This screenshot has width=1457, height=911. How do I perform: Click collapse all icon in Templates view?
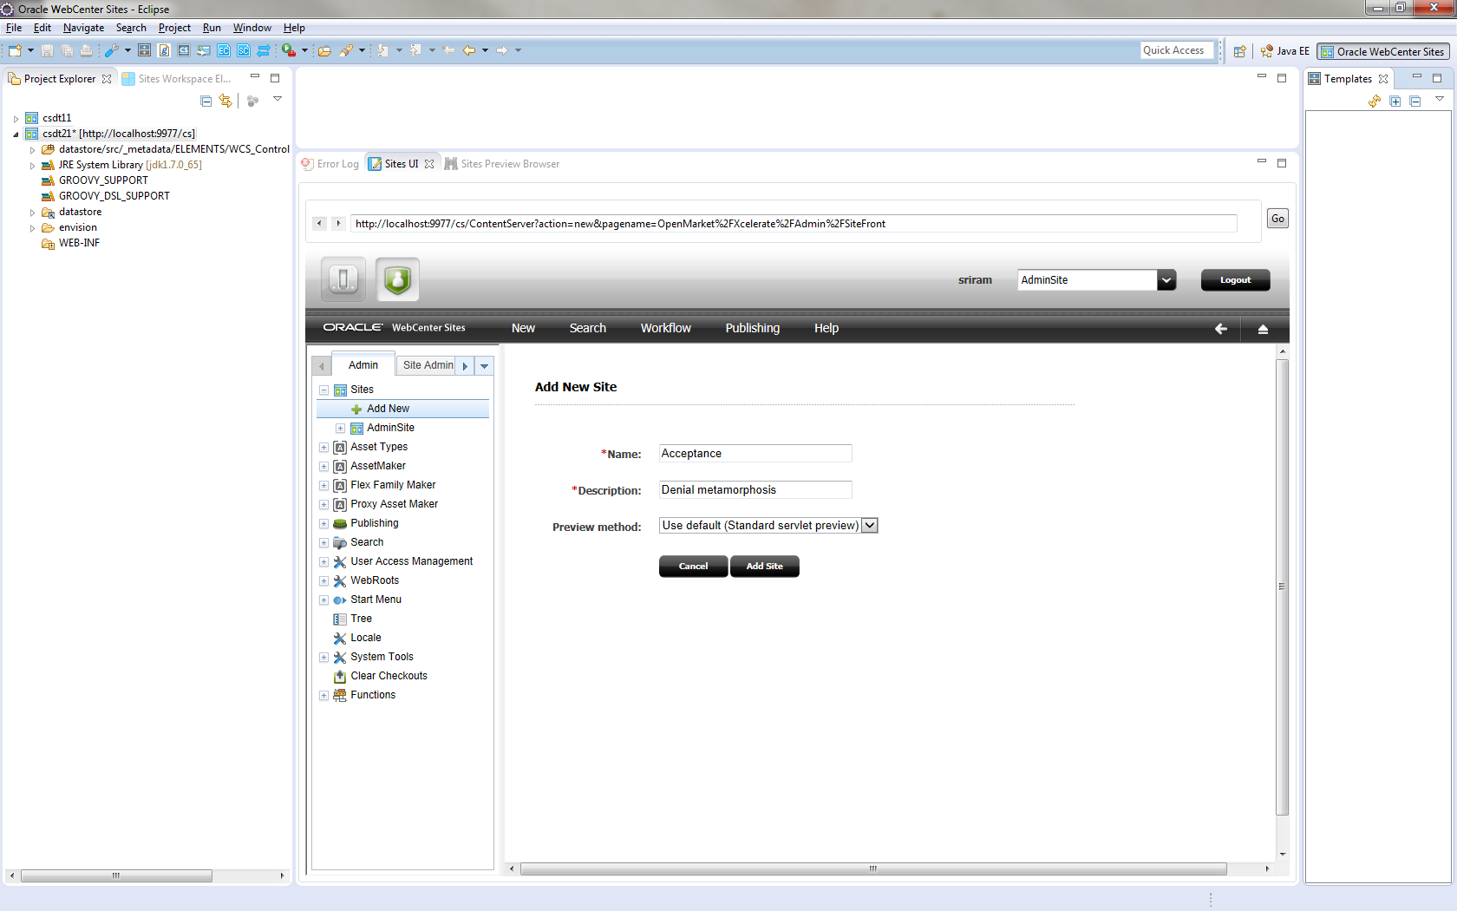coord(1415,101)
